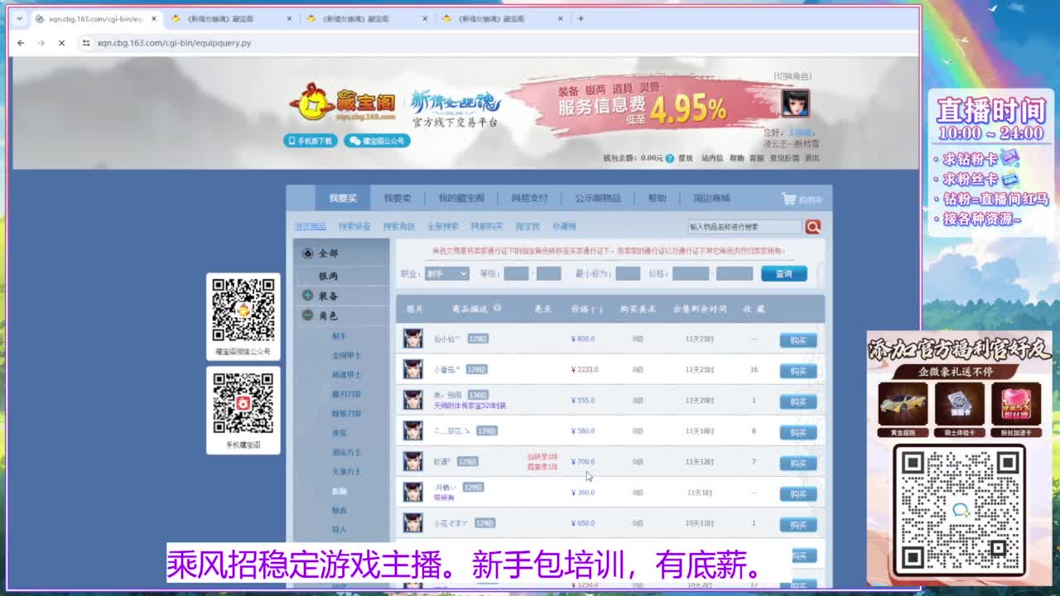Viewport: 1060px width, 596px height.
Task: Open the 职业 profession dropdown
Action: [447, 273]
